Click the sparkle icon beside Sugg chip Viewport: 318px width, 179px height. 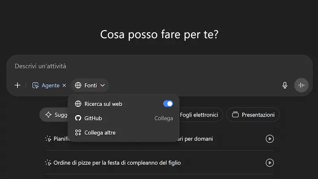48,115
